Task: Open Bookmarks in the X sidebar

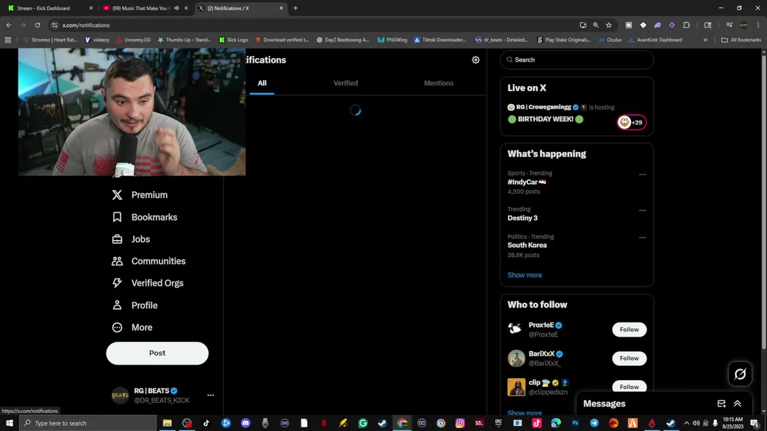Action: tap(145, 217)
